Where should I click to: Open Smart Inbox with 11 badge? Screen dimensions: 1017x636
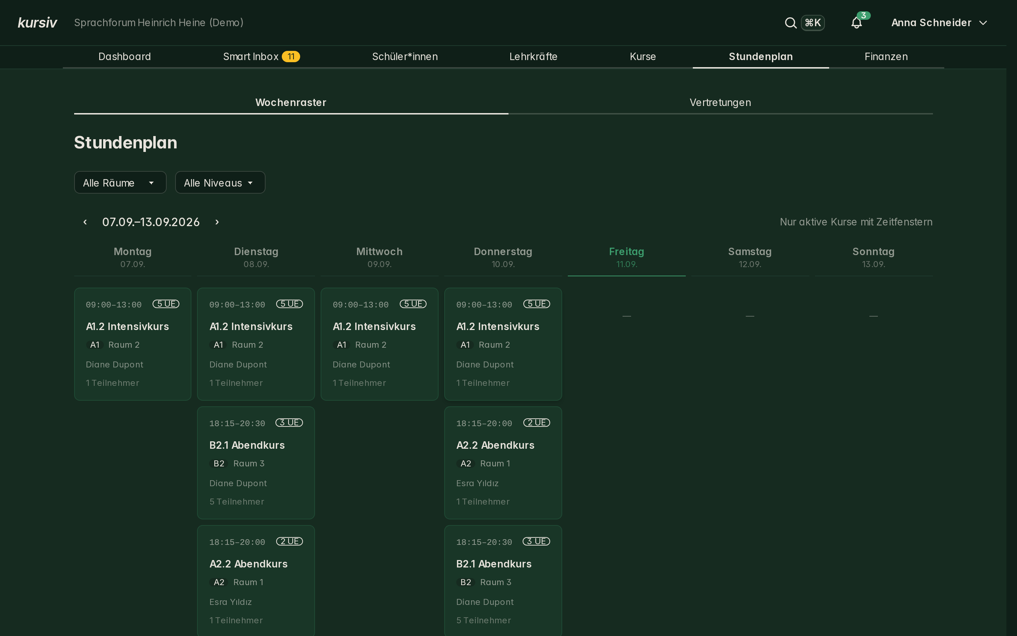(261, 57)
